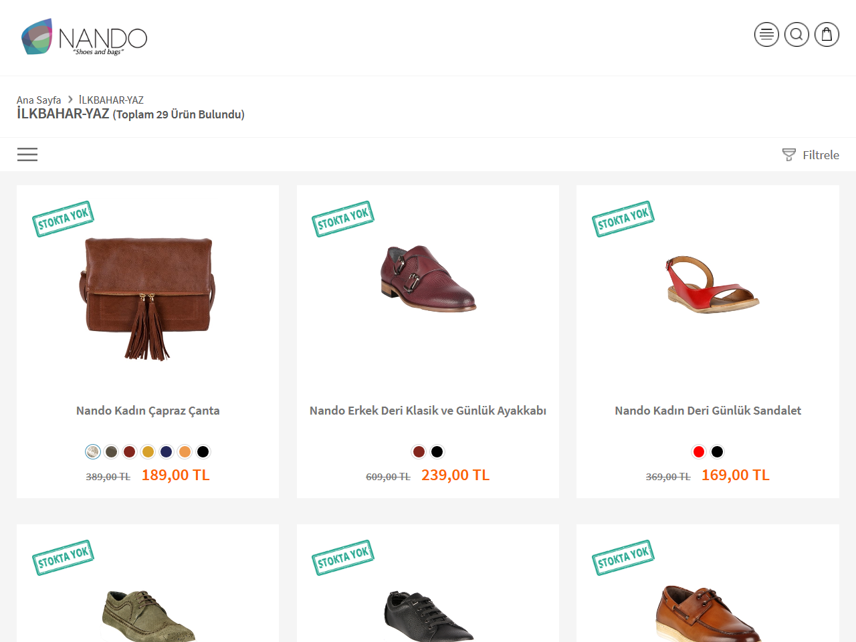Select patterned first swatch for crossbody bag

coord(93,451)
